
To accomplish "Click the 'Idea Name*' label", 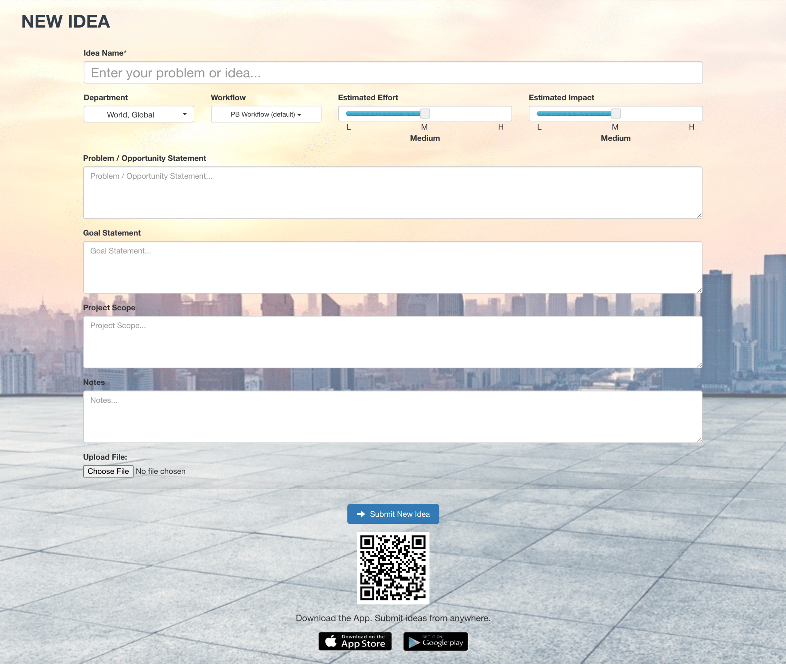I will (105, 53).
